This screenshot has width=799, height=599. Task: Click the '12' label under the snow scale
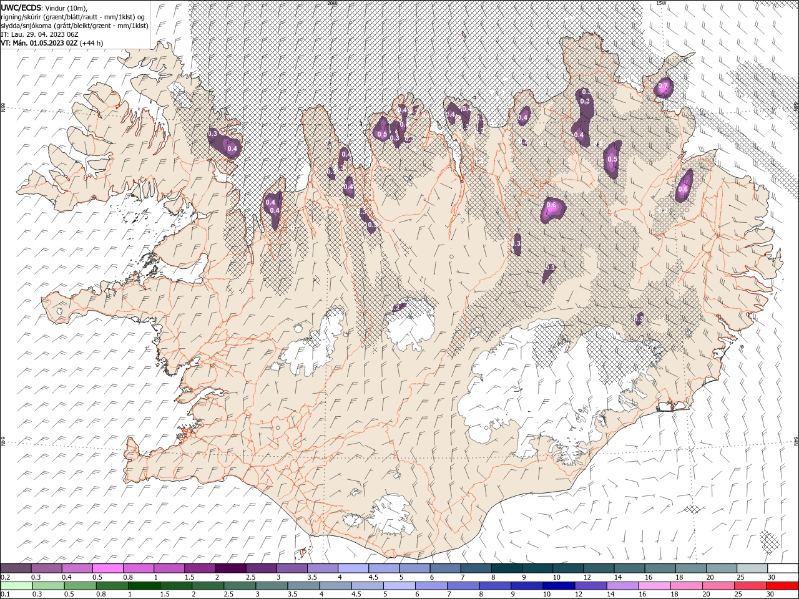pyautogui.click(x=587, y=577)
